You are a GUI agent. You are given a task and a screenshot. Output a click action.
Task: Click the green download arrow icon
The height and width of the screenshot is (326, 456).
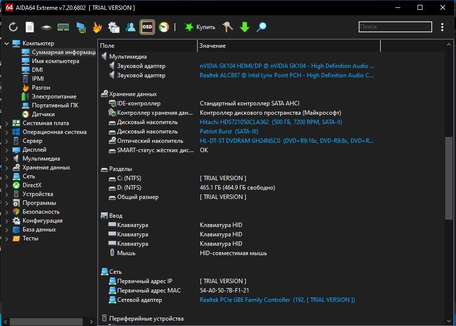(245, 27)
